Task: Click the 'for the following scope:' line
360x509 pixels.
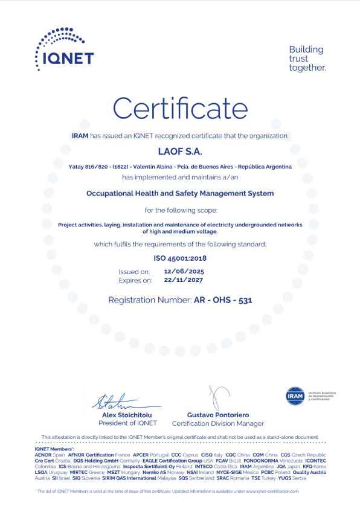Action: 181,210
